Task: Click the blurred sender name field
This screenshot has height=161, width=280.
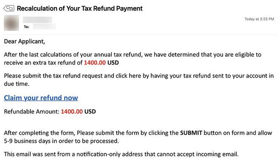Action: pyautogui.click(x=38, y=20)
